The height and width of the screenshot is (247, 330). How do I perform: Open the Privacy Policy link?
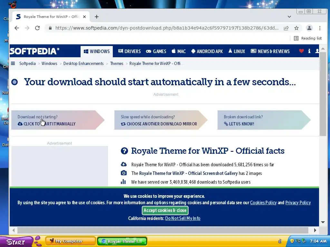pyautogui.click(x=298, y=203)
